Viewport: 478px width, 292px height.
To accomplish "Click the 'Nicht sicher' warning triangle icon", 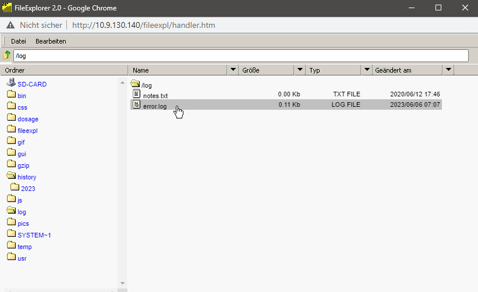I will point(10,25).
